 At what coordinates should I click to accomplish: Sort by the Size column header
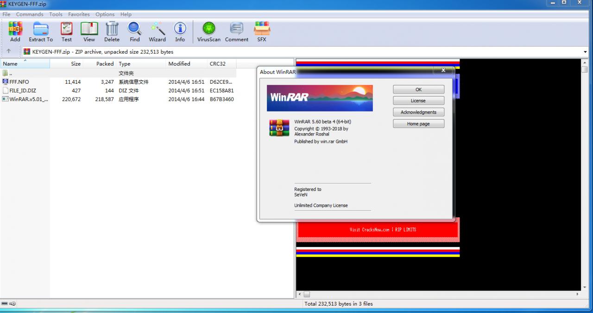pyautogui.click(x=66, y=64)
